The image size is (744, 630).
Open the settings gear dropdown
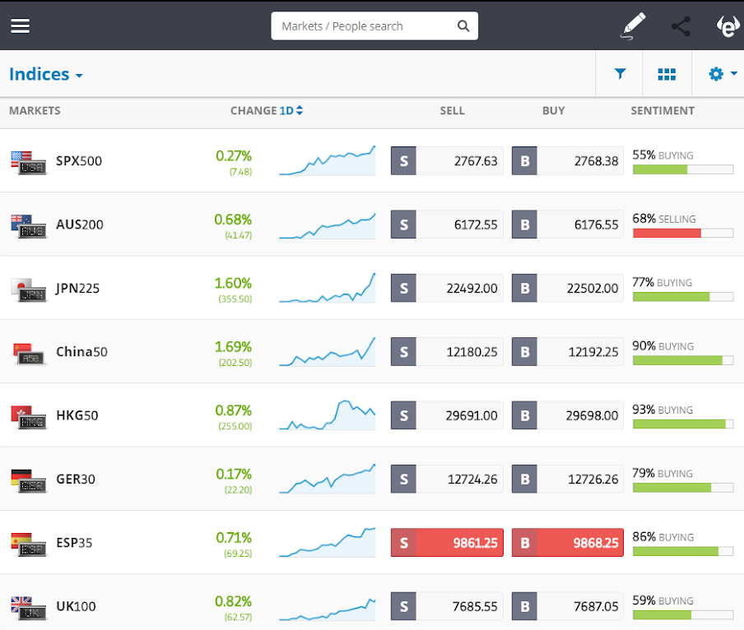(x=722, y=74)
